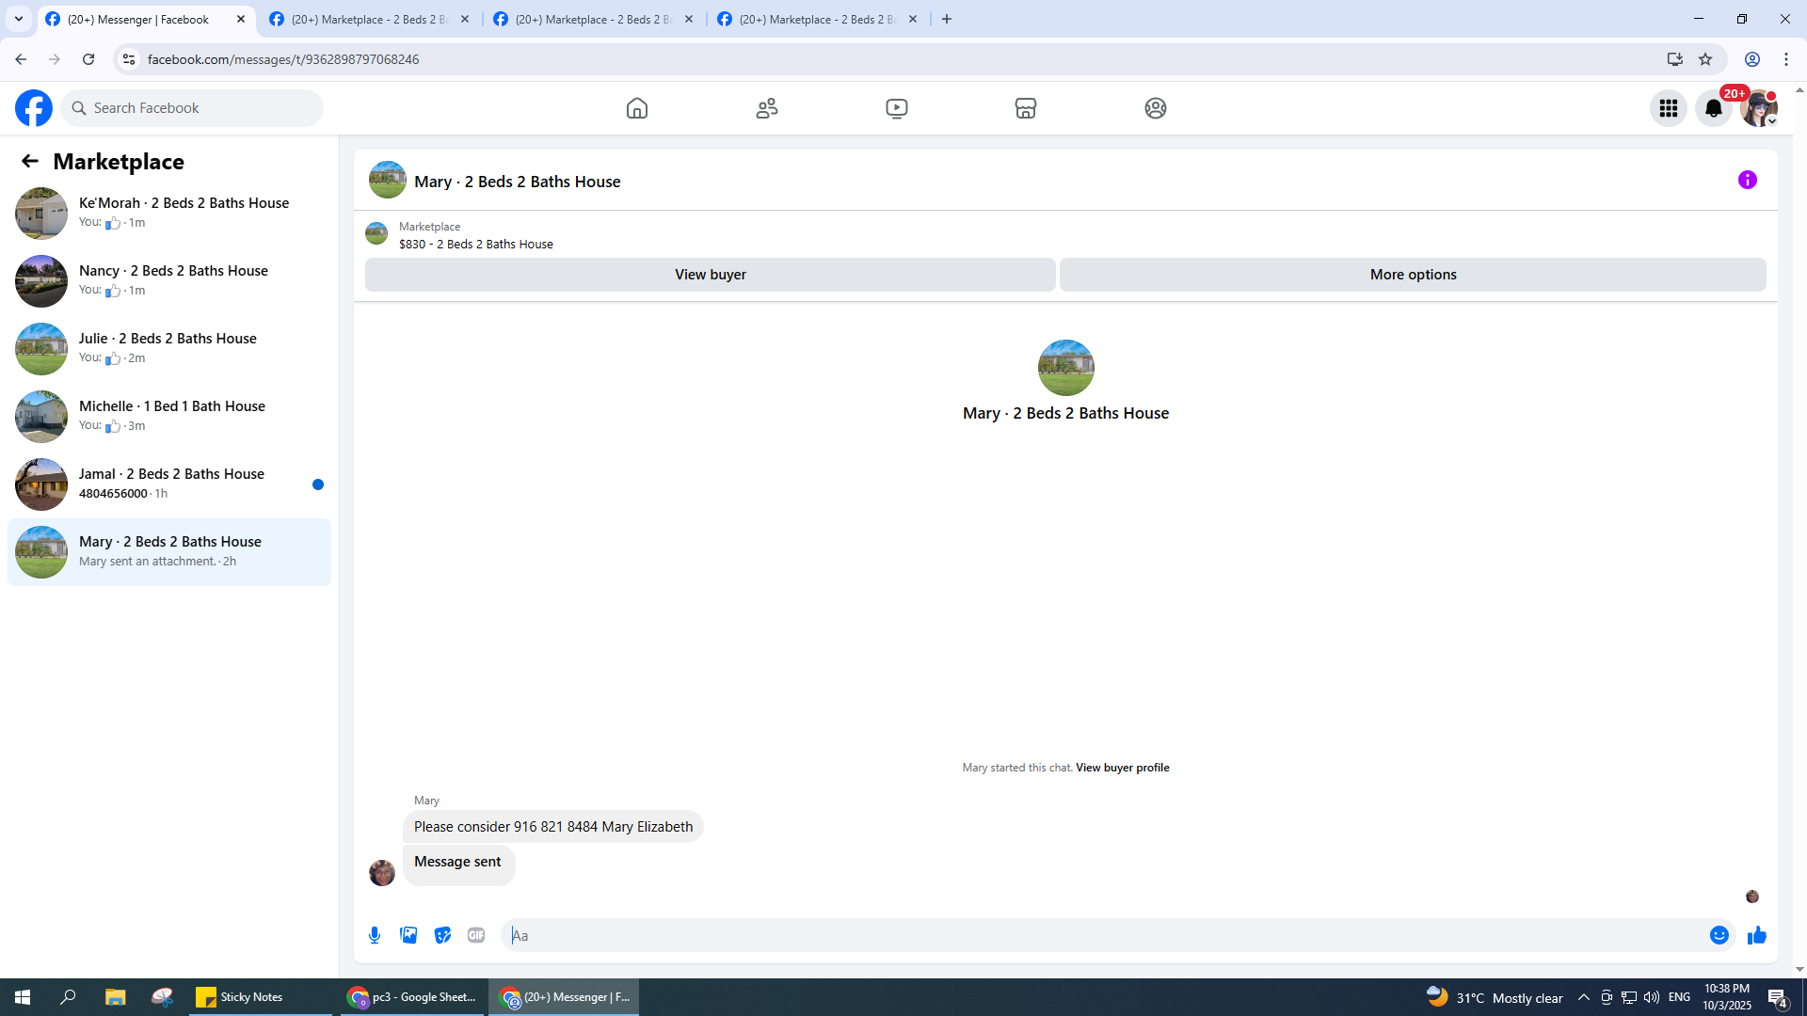The image size is (1807, 1016).
Task: Open File Explorer from the taskbar
Action: 115,997
